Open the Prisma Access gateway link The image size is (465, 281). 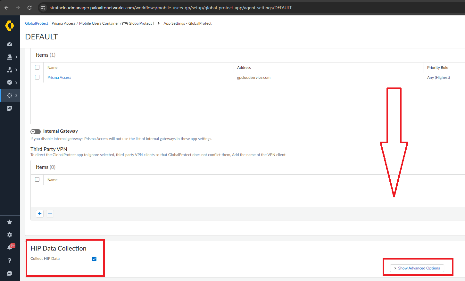(59, 78)
